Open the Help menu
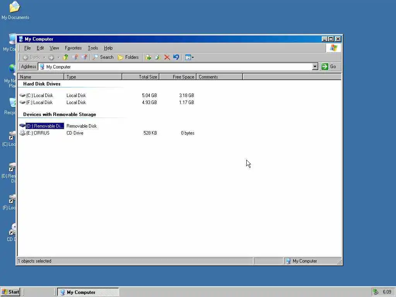The image size is (396, 297). pos(108,48)
